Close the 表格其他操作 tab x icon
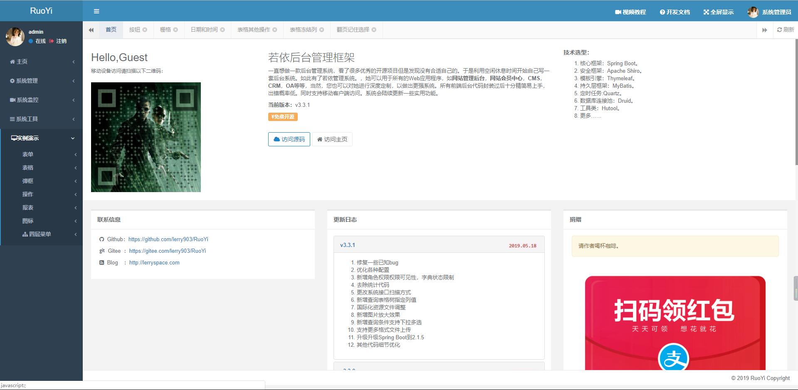 pos(275,30)
